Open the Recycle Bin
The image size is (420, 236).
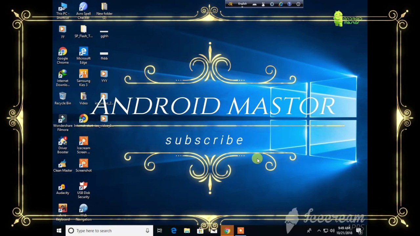click(x=63, y=98)
